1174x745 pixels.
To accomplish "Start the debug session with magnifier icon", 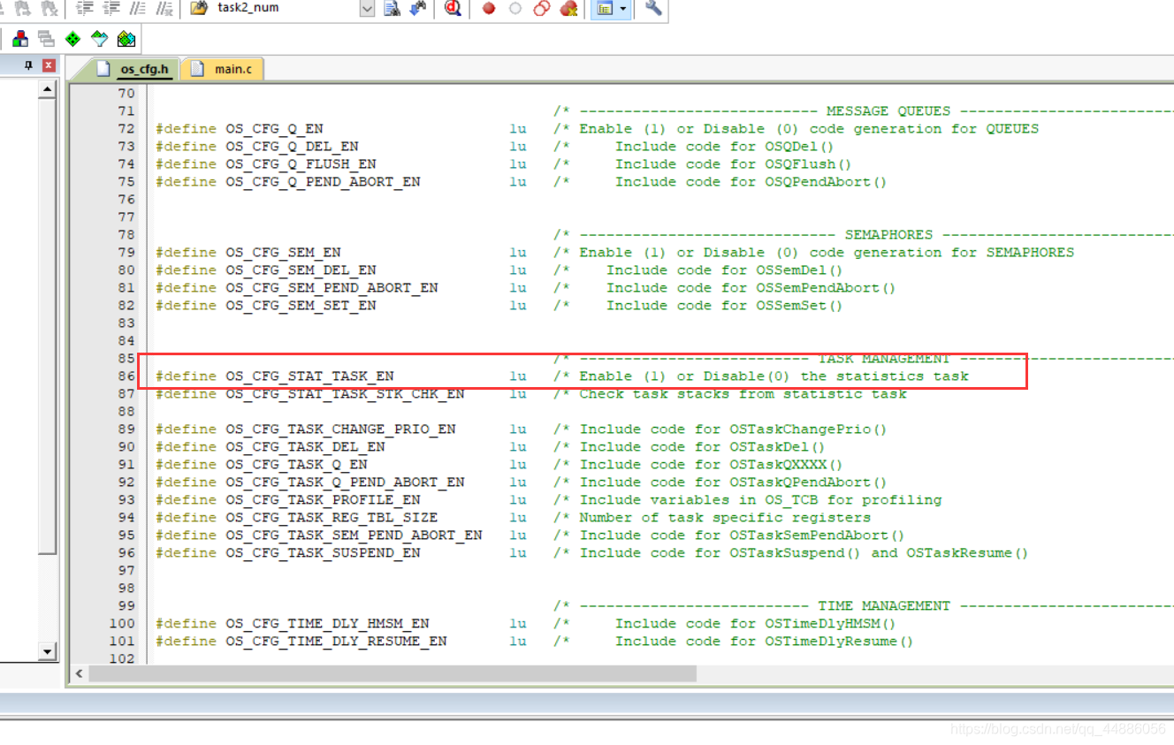I will (x=454, y=9).
